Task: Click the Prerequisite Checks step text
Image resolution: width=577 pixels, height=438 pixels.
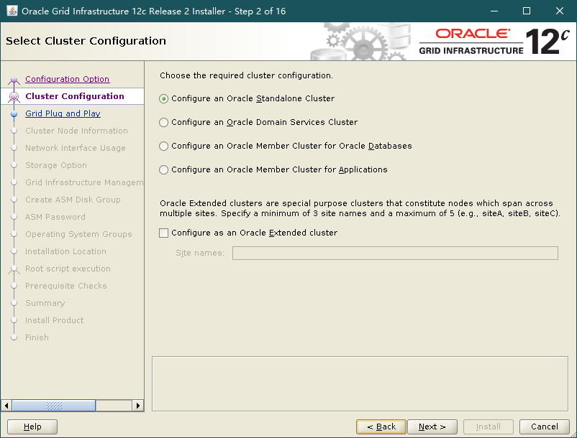Action: 66,286
